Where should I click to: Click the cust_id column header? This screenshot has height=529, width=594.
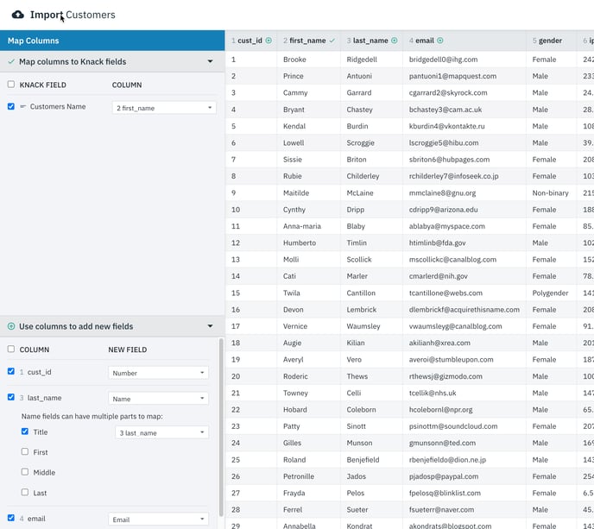(251, 41)
